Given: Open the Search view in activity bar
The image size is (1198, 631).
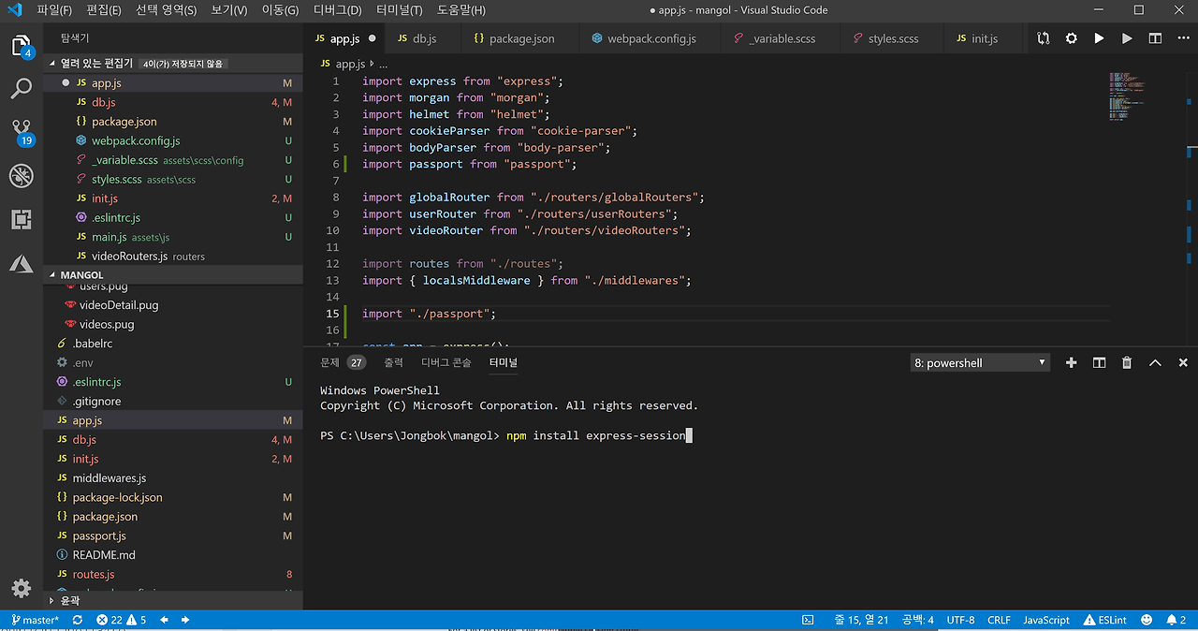Looking at the screenshot, I should pyautogui.click(x=21, y=89).
